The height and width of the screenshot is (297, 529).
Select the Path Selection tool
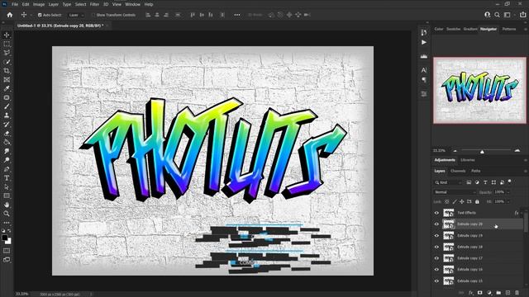[7, 187]
